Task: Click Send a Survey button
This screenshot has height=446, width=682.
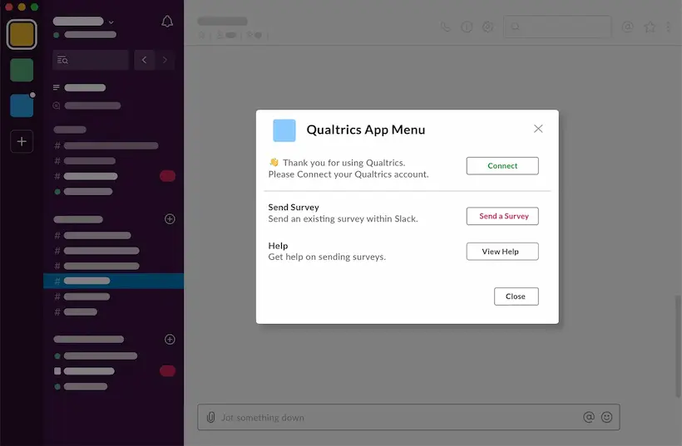Action: [502, 216]
